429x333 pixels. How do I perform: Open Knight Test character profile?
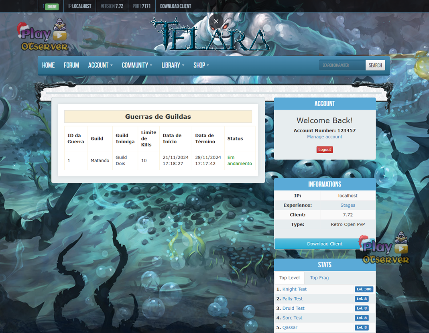pyautogui.click(x=295, y=289)
